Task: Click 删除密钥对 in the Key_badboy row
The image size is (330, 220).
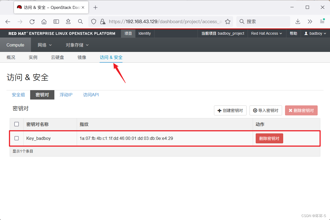Action: click(269, 139)
